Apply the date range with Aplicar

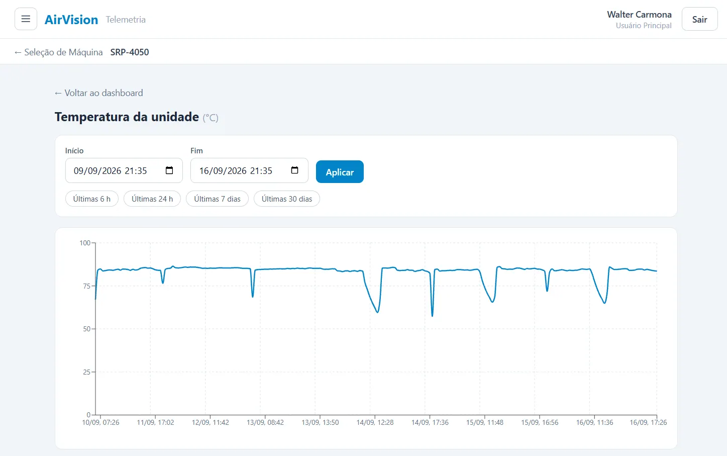point(340,172)
